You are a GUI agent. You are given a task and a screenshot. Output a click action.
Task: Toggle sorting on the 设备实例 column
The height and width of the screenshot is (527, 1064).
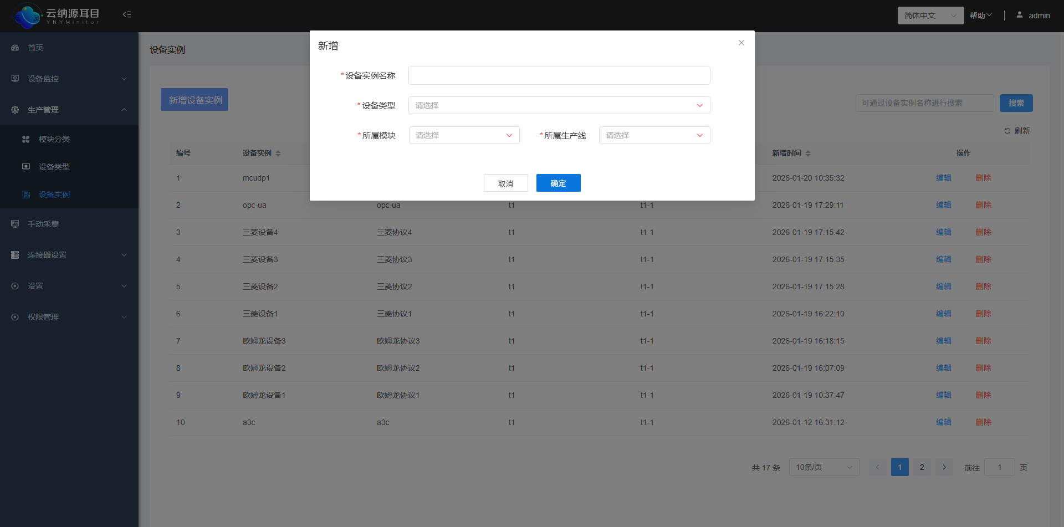[279, 154]
